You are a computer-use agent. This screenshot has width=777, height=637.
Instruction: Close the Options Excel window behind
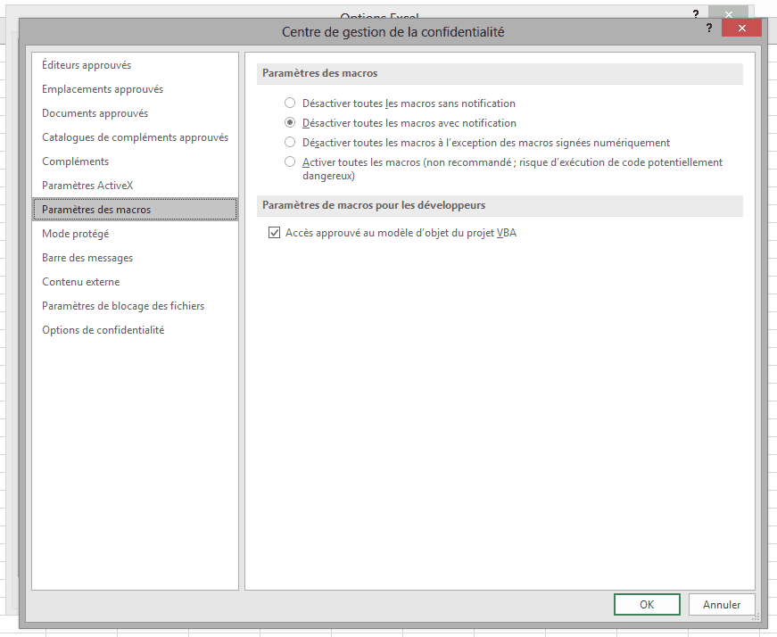729,13
